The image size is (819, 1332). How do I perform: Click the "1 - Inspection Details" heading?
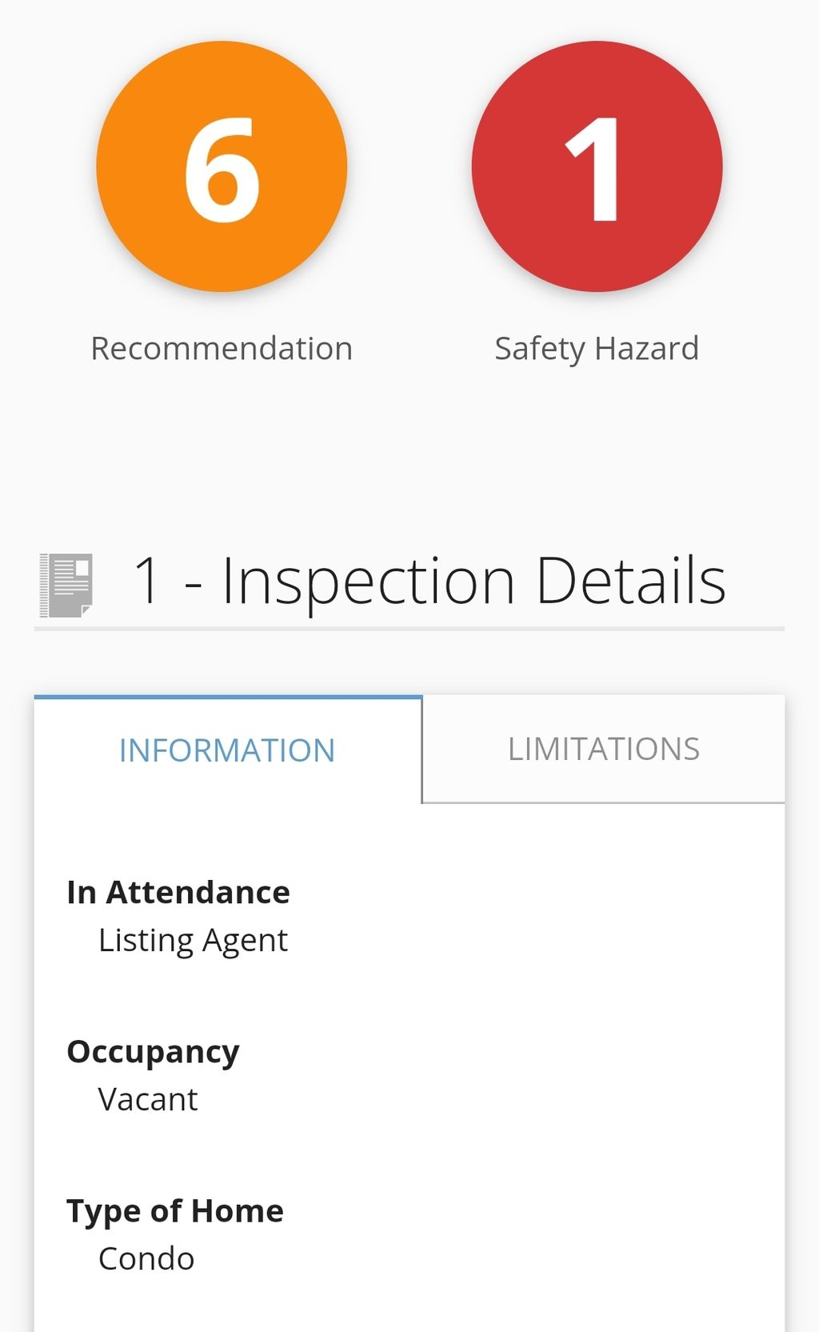click(x=429, y=582)
